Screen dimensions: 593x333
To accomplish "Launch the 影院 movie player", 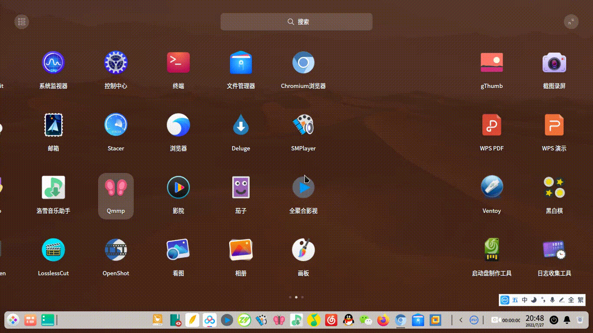I will (x=178, y=187).
